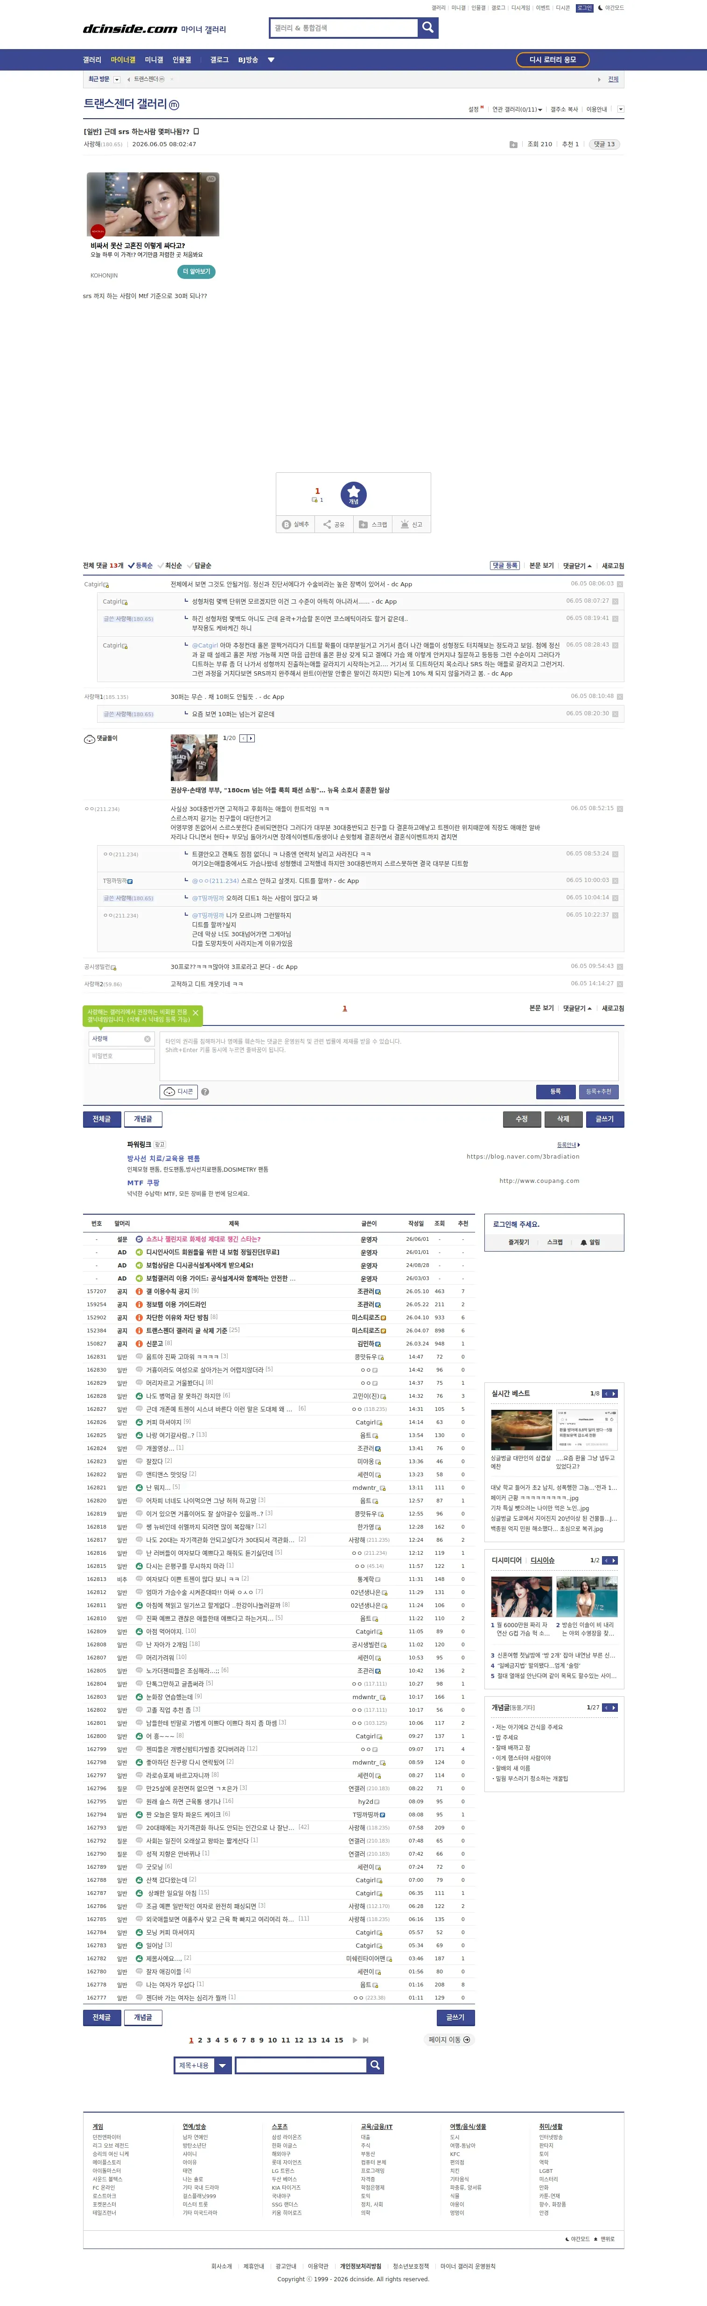Image resolution: width=707 pixels, height=2306 pixels.
Task: Delete the post with the 삭제 button
Action: click(x=563, y=1119)
